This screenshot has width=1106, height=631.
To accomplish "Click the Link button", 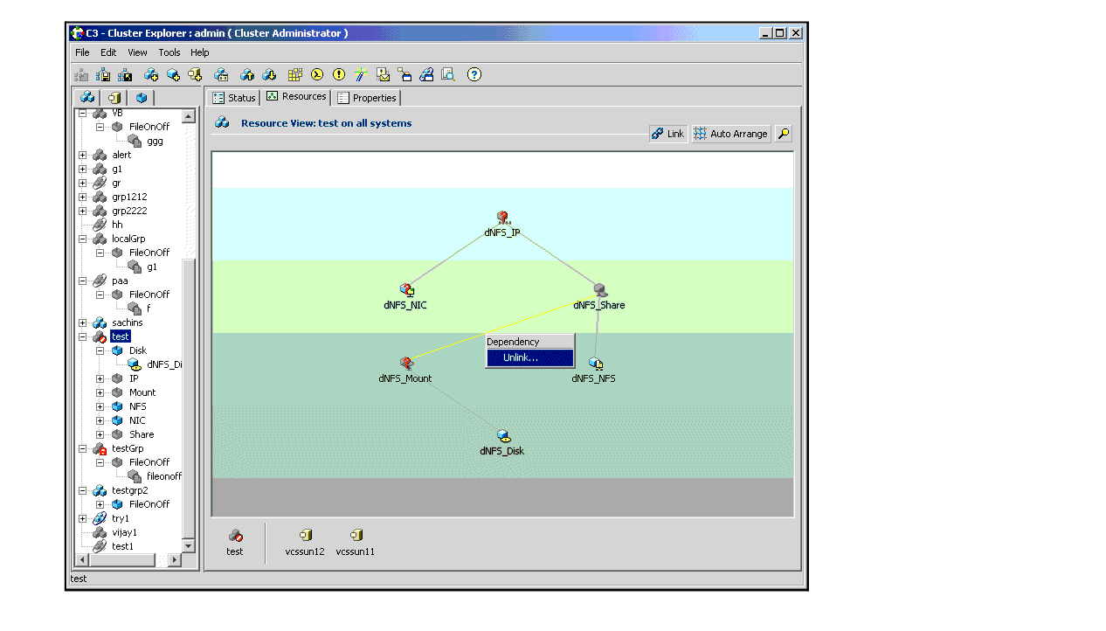I will point(668,134).
